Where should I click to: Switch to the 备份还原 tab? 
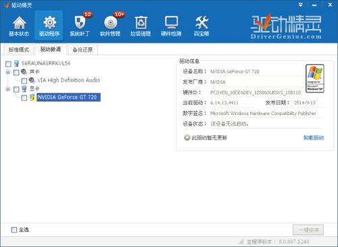click(x=82, y=49)
